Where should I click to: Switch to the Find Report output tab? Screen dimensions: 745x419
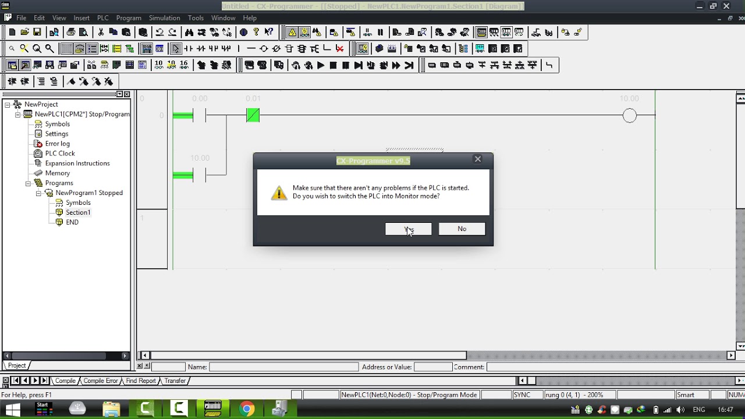[x=140, y=381]
